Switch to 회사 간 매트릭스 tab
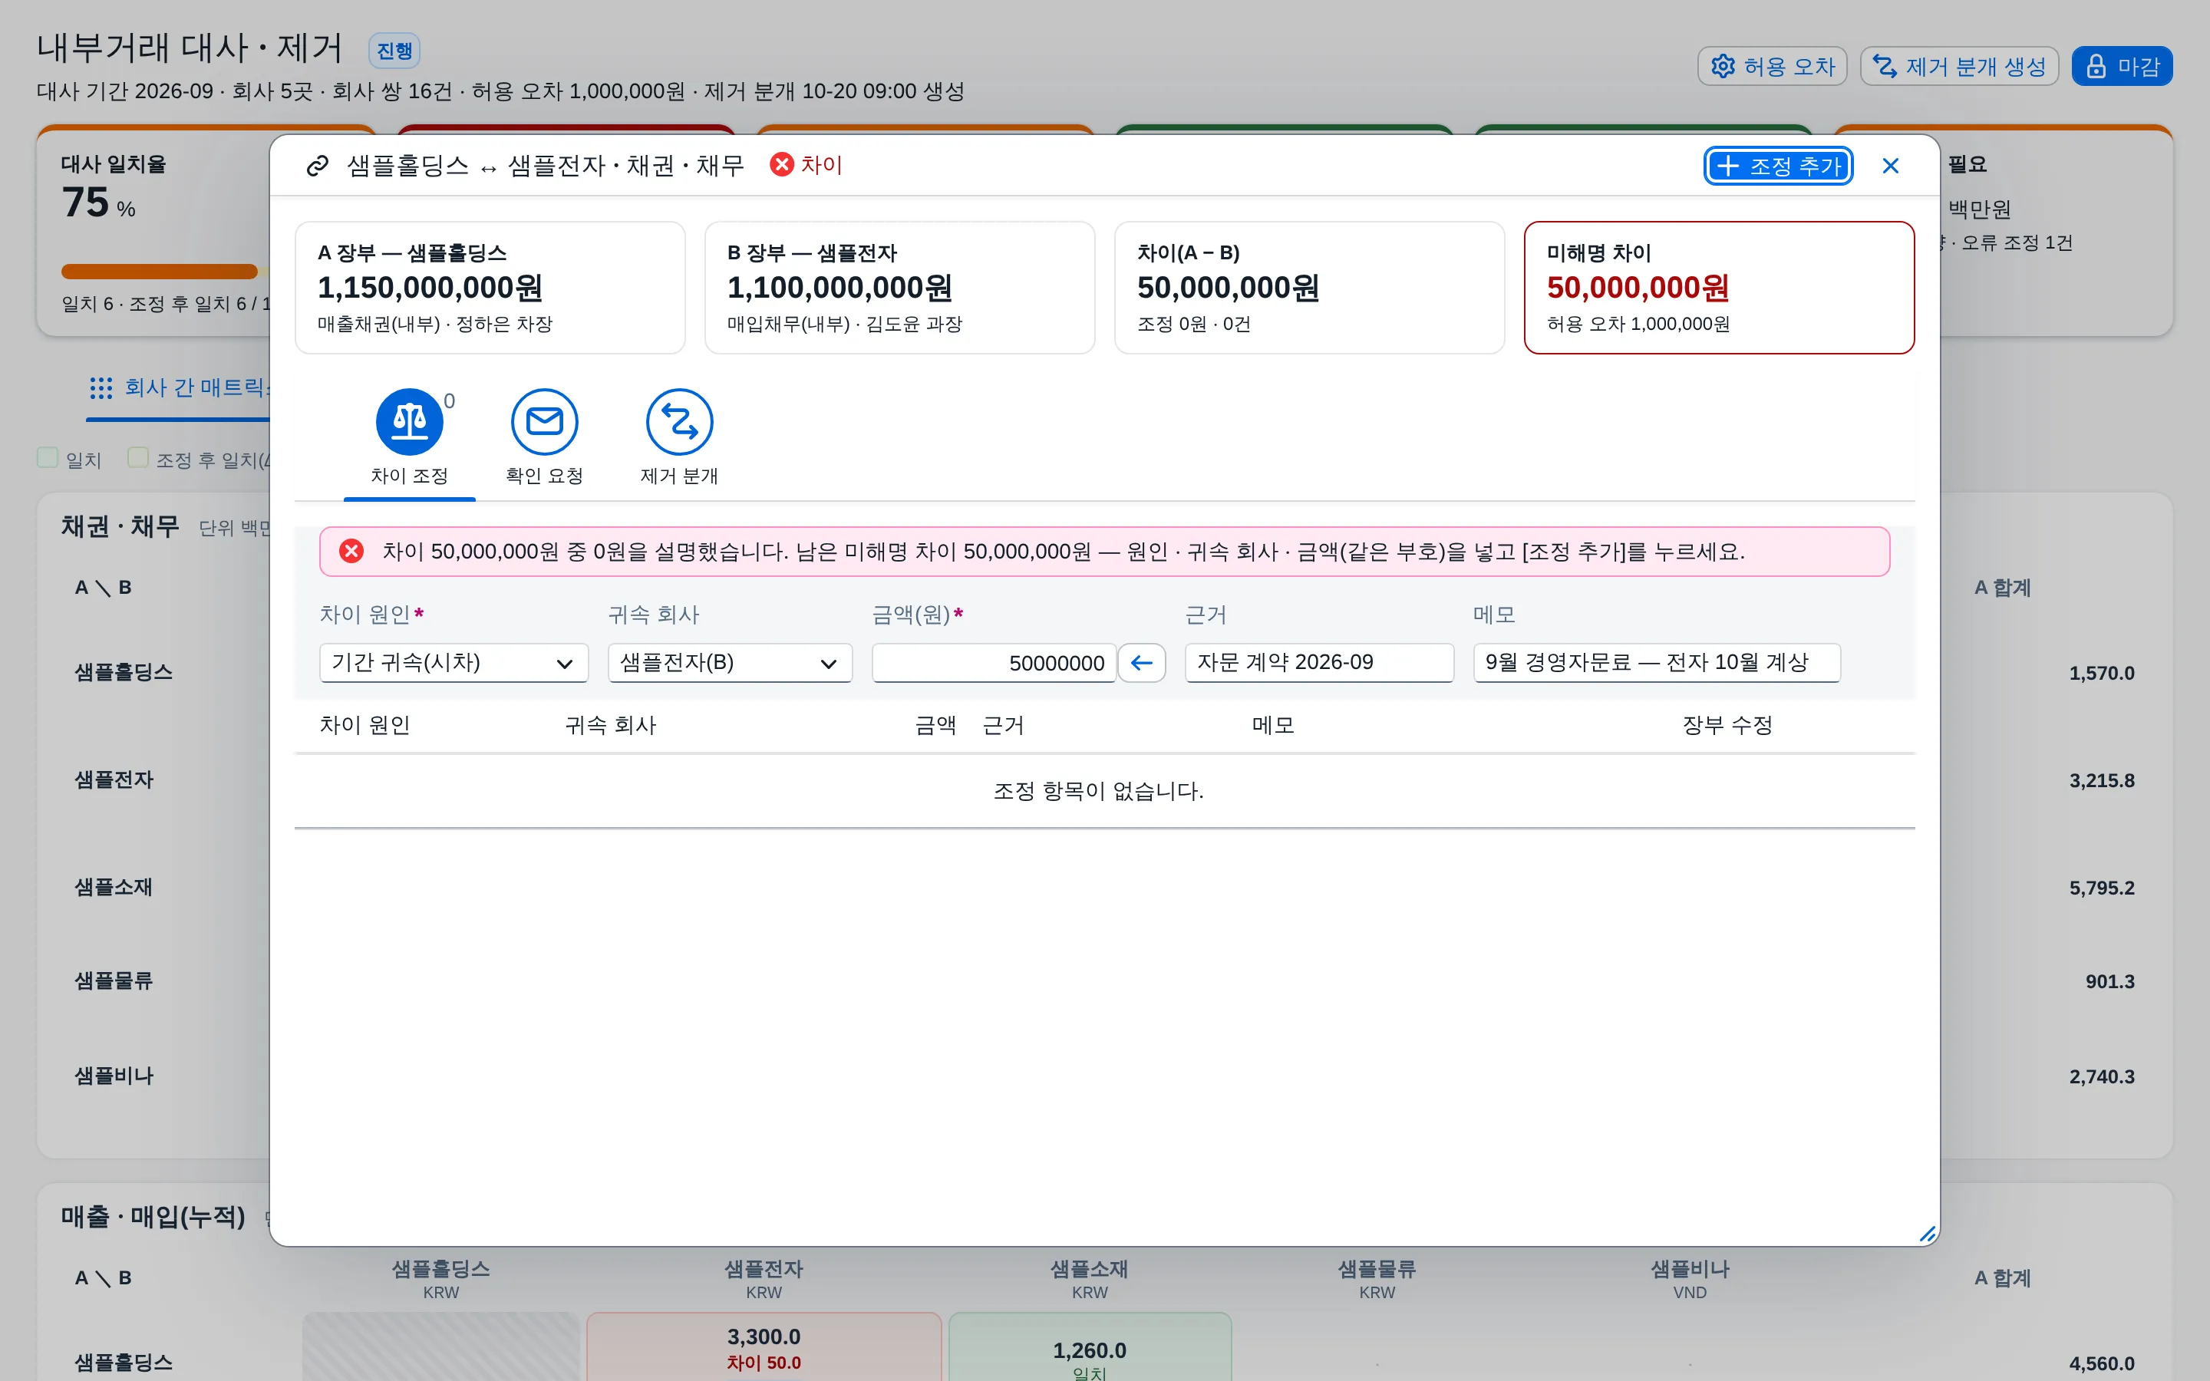 coord(178,388)
